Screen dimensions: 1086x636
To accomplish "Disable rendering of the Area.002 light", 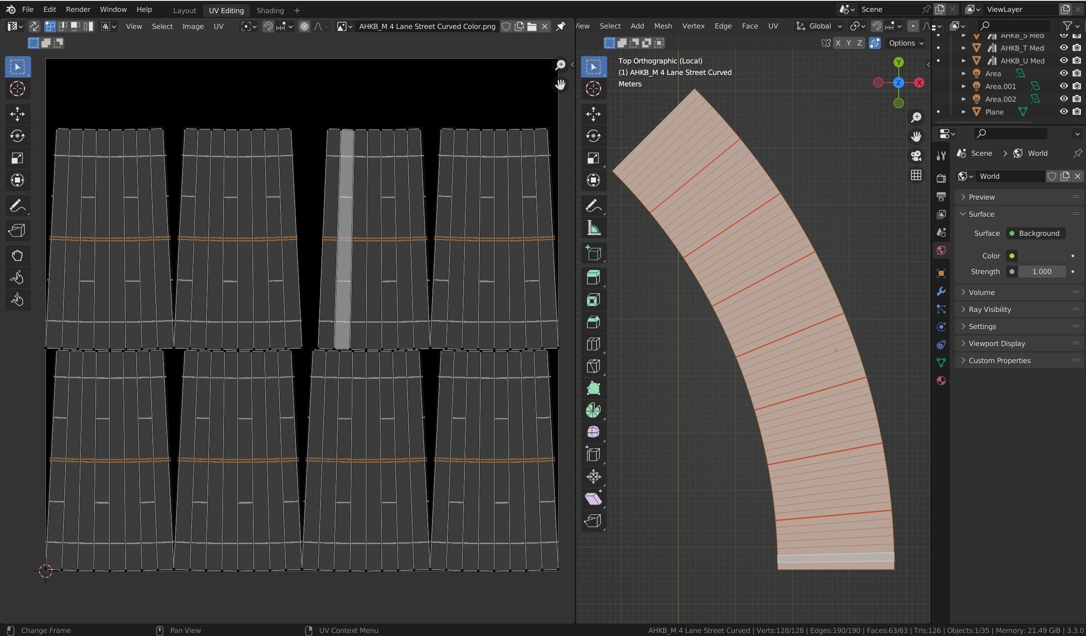I will [1077, 99].
